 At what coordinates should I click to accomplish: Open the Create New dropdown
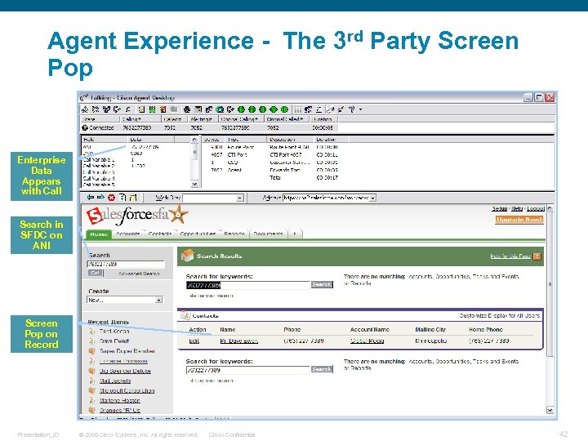[159, 300]
